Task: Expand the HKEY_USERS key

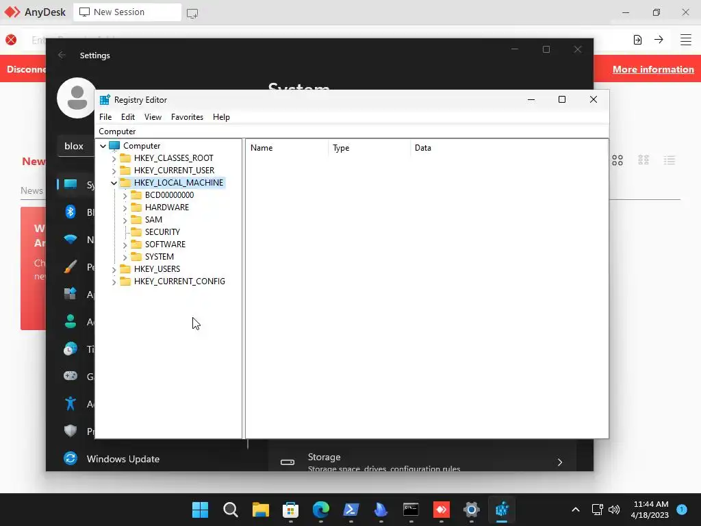Action: 114,269
